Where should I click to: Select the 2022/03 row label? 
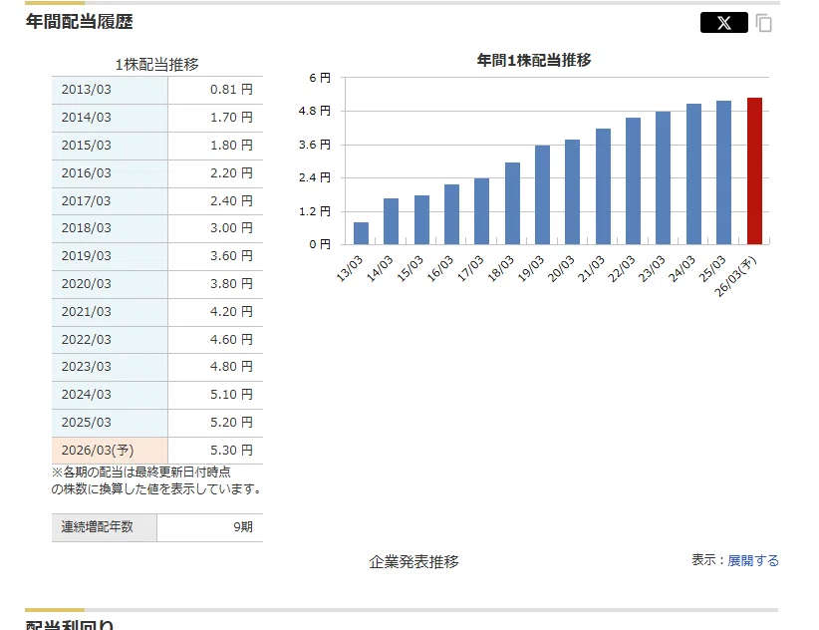tap(86, 340)
